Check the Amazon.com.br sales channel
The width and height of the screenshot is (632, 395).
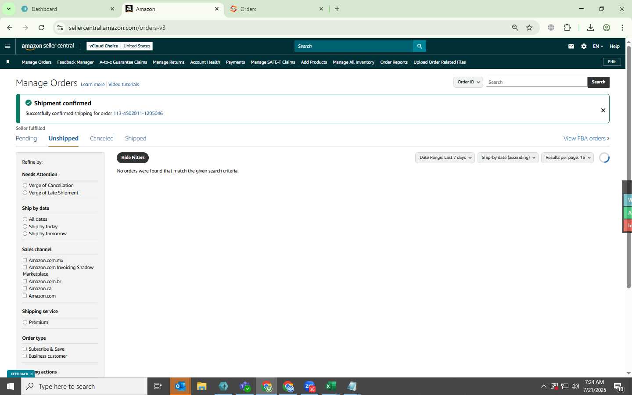25,281
